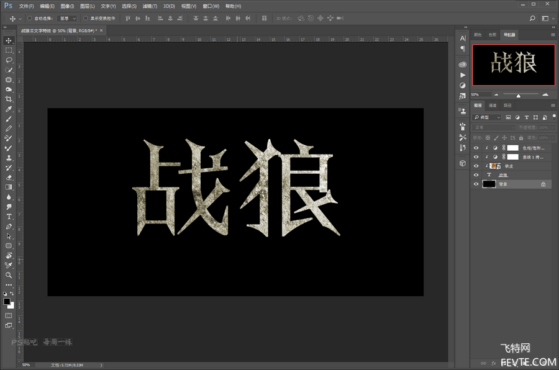The image size is (559, 370).
Task: Switch to the 颜色 color tab
Action: [x=478, y=35]
